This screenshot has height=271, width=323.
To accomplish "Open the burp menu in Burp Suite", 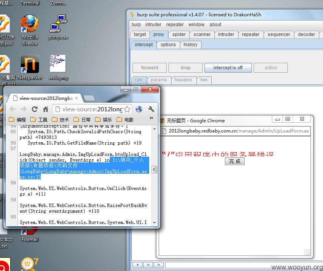I will 136,25.
